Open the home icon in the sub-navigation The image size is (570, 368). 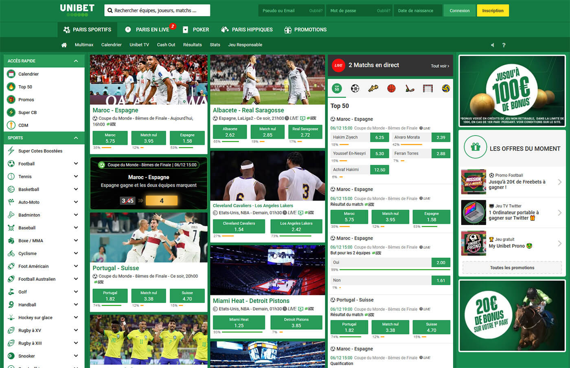64,45
